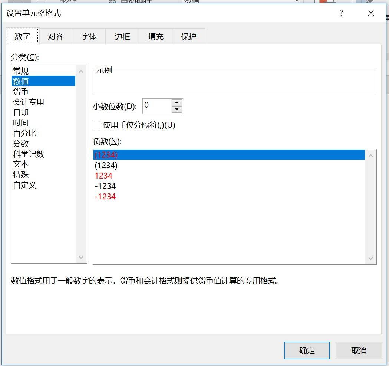389x366 pixels.
Task: Select the 填充 tab
Action: tap(155, 37)
